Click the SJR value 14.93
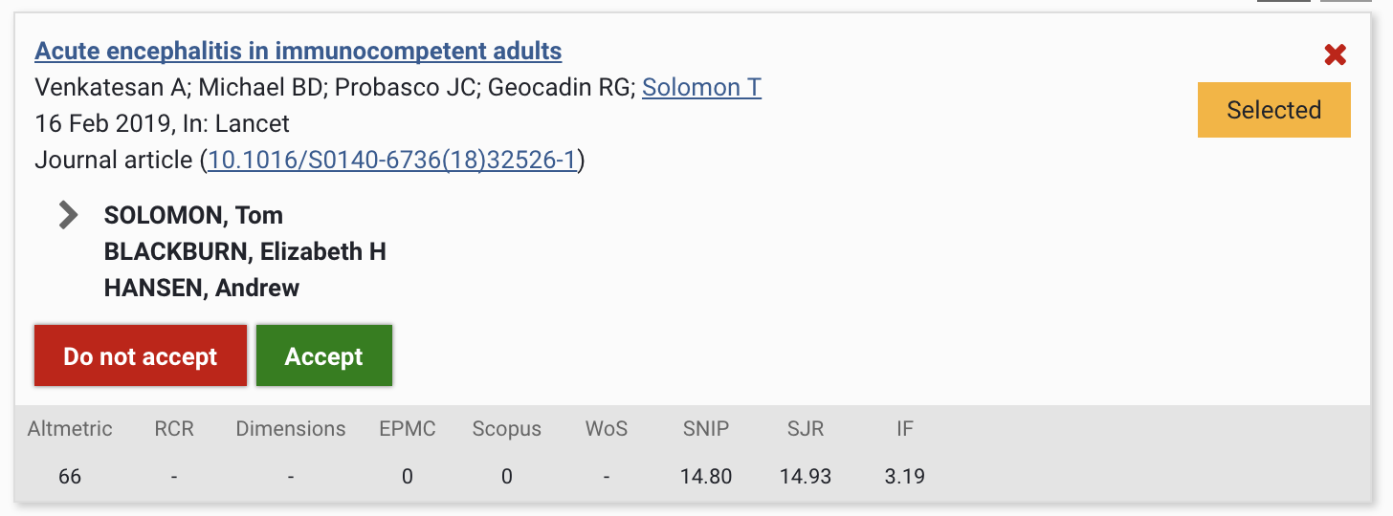Screen dimensions: 1393x516 pos(806,476)
